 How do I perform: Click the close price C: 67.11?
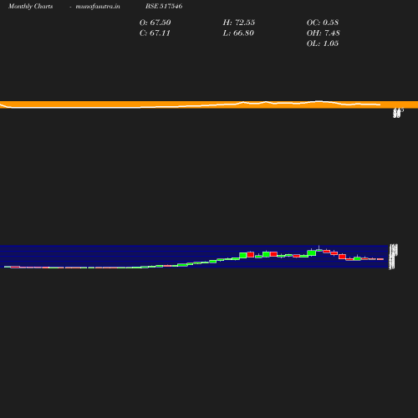155,33
